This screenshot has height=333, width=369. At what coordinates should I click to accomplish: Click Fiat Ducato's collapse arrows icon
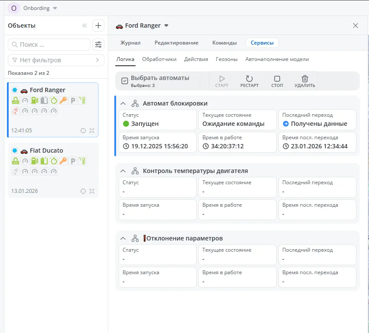tap(92, 191)
